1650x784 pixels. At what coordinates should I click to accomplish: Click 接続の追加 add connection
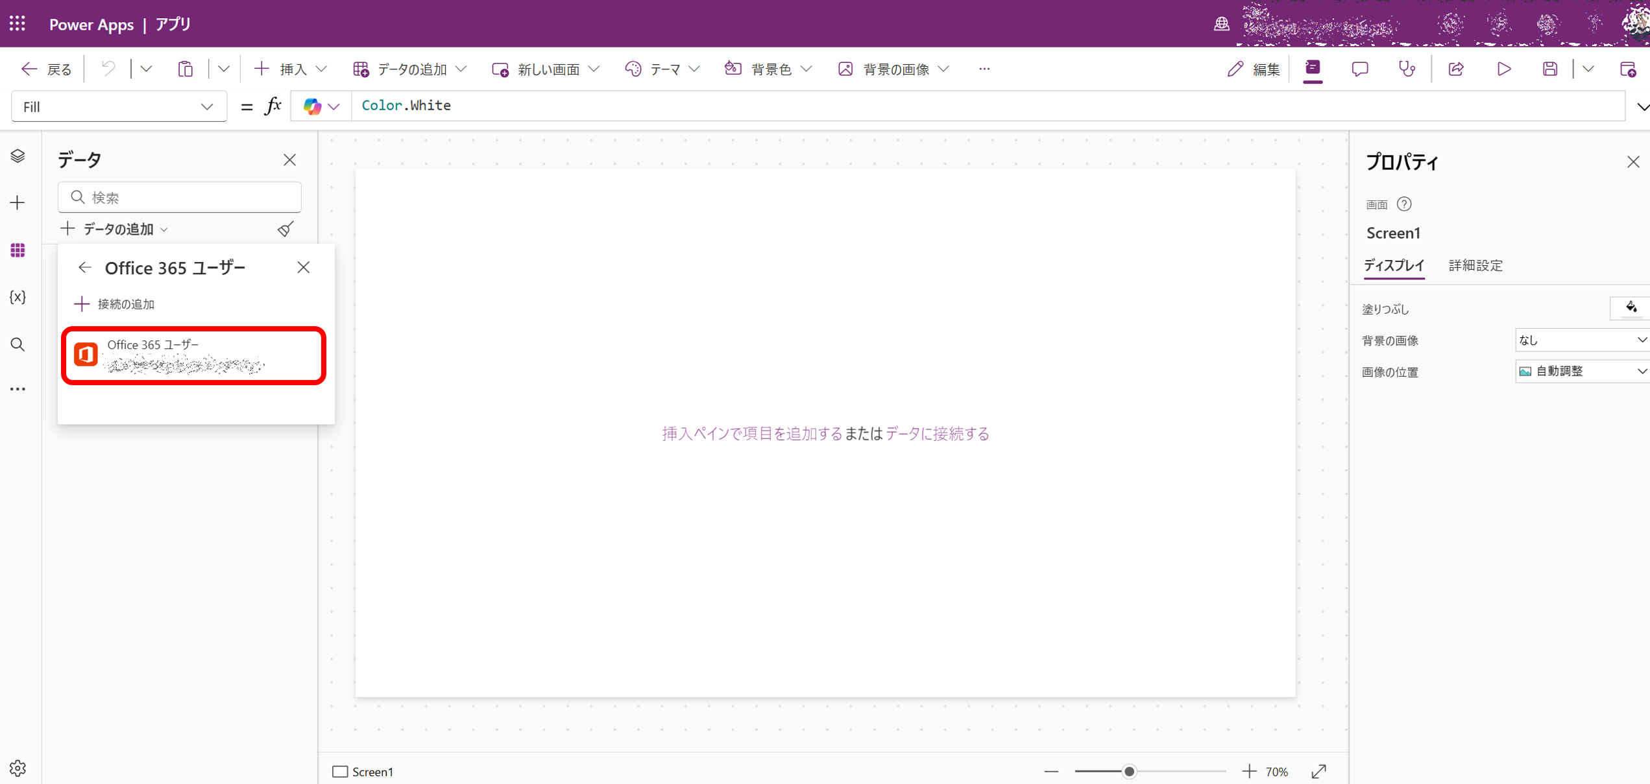[x=115, y=304]
